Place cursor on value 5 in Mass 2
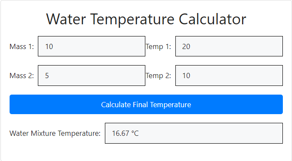The image size is (292, 161). (47, 76)
